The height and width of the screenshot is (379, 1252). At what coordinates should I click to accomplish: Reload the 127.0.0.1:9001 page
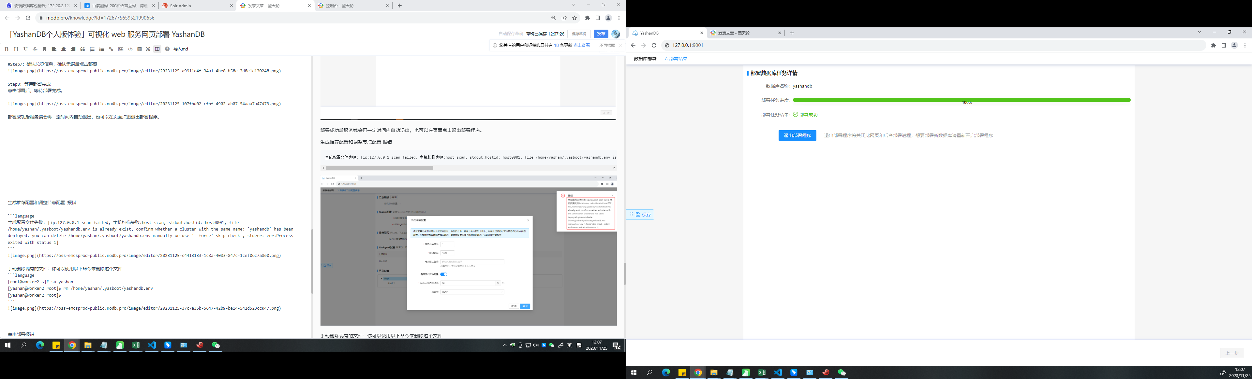(x=654, y=45)
